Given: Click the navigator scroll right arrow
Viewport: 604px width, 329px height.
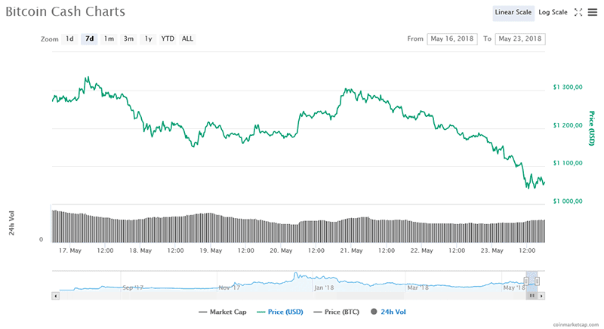Looking at the screenshot, I should point(541,296).
